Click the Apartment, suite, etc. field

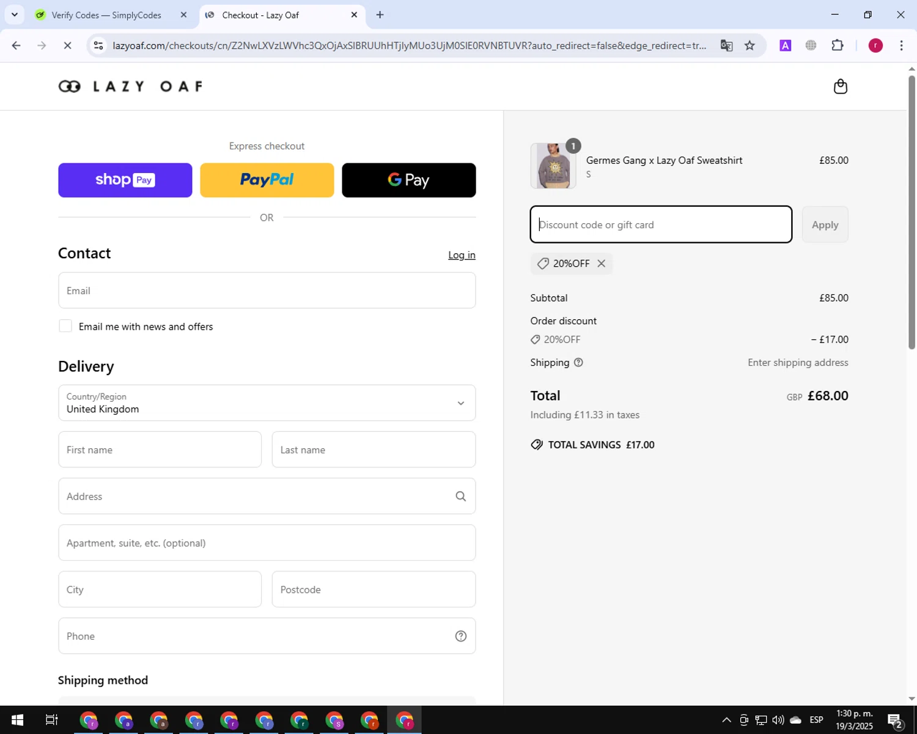267,543
